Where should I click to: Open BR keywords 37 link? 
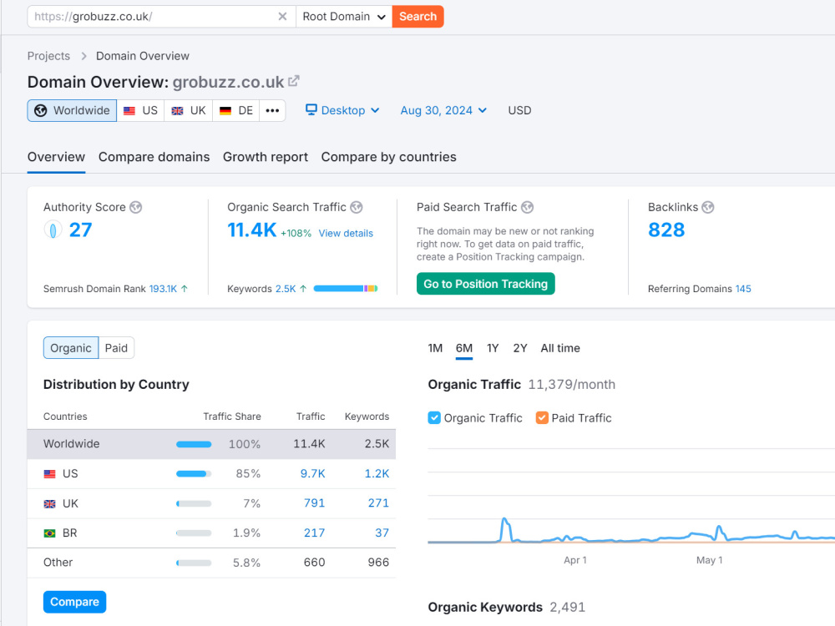[x=382, y=533]
